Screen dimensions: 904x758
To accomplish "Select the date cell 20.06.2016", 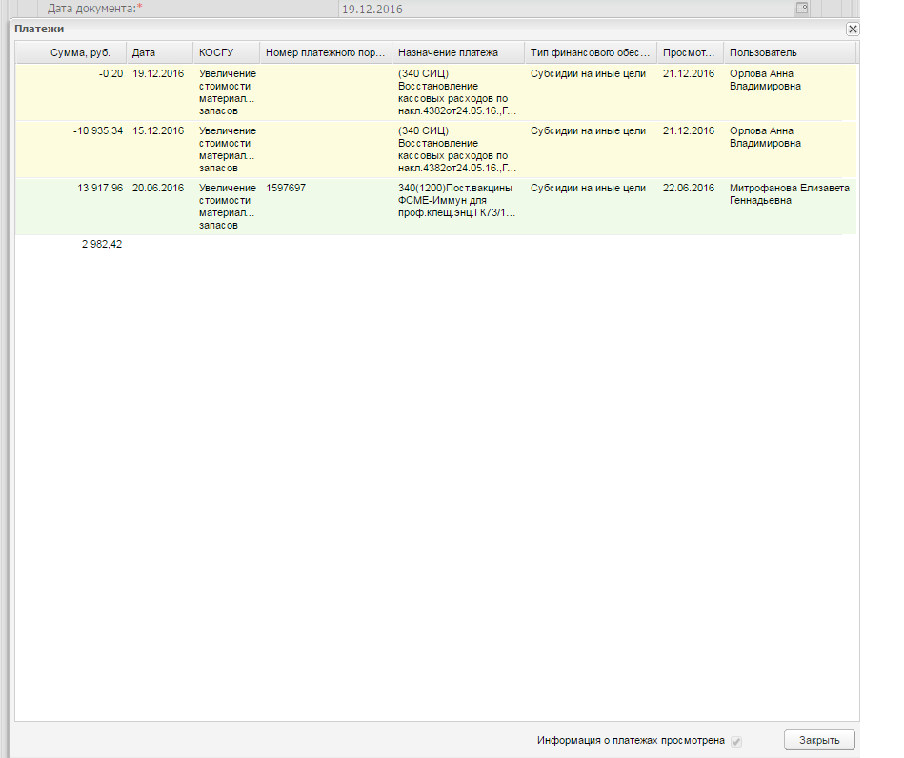I will pyautogui.click(x=158, y=188).
